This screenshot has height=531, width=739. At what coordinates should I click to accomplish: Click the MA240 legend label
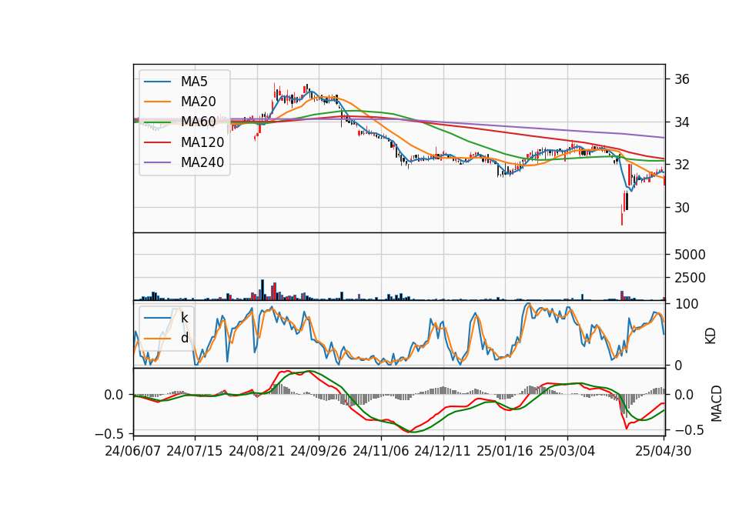pyautogui.click(x=202, y=162)
